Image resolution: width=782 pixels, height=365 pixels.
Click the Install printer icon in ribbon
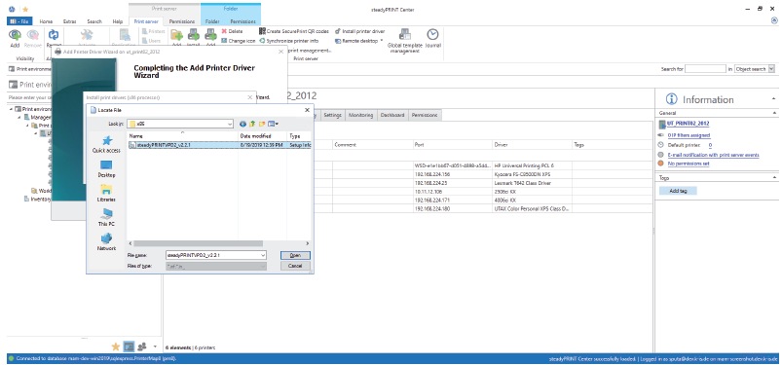[x=193, y=35]
